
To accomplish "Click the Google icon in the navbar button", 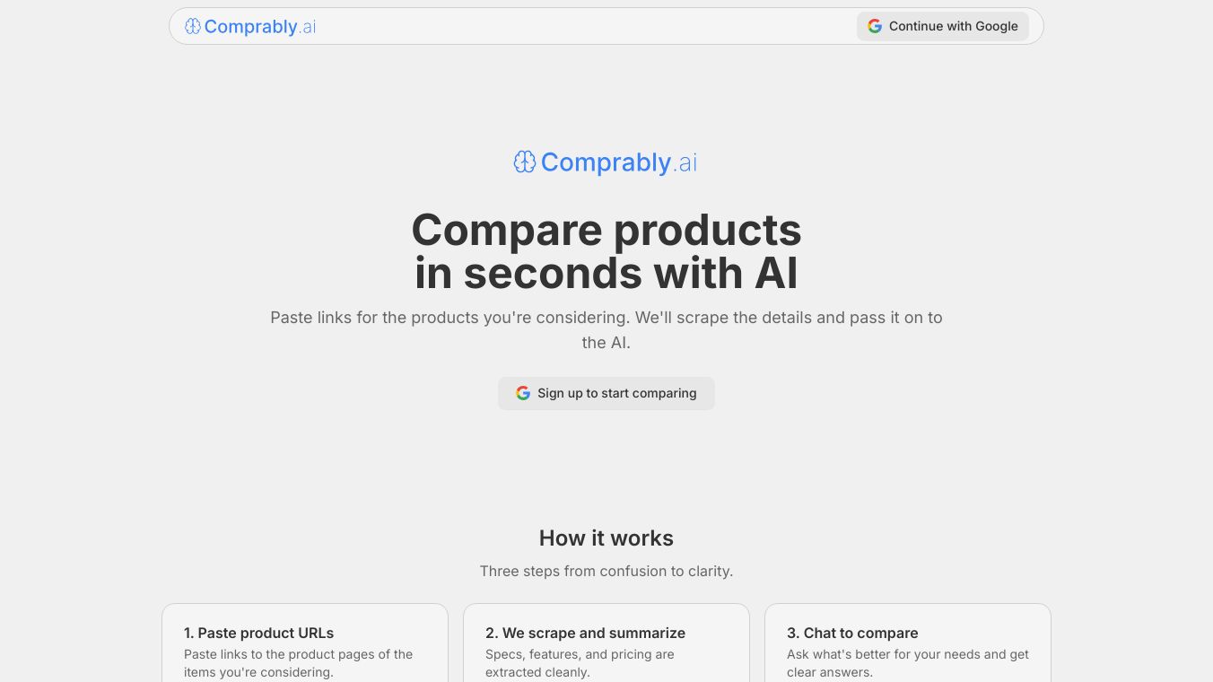I will coord(875,26).
